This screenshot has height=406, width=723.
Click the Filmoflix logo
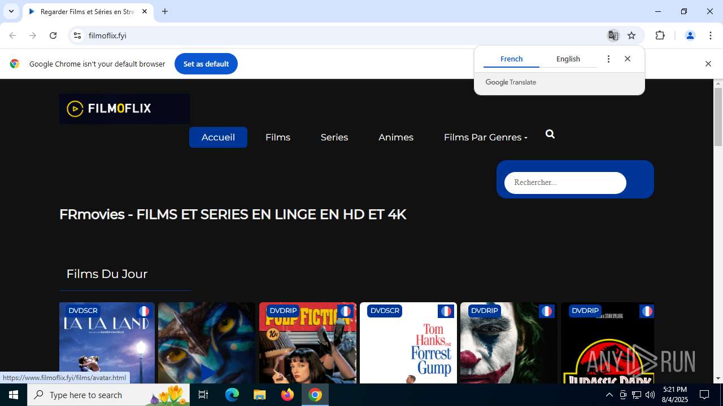coord(124,108)
